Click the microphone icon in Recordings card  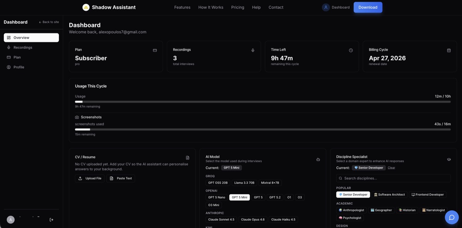(253, 50)
